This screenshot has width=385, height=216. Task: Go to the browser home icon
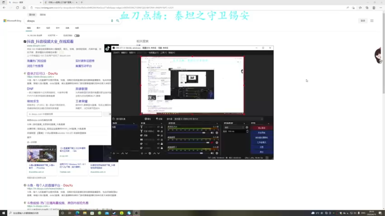click(24, 8)
